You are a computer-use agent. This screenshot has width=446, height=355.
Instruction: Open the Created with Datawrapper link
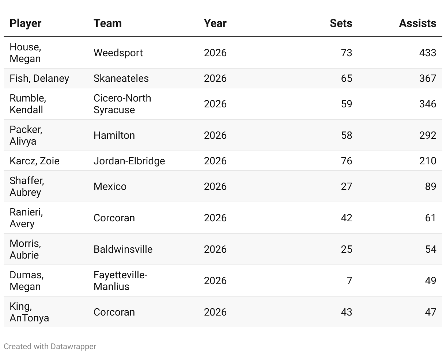tap(50, 346)
